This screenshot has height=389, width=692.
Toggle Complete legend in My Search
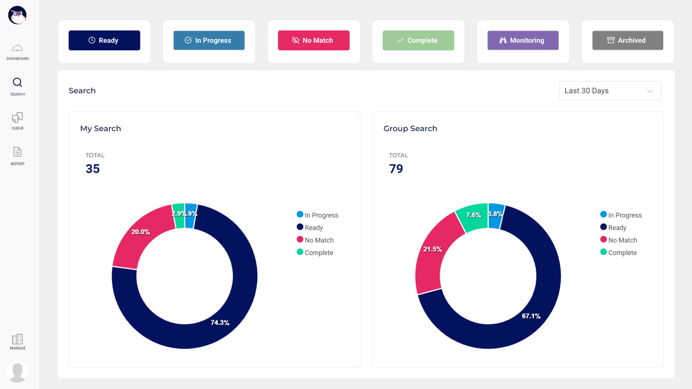(x=315, y=253)
